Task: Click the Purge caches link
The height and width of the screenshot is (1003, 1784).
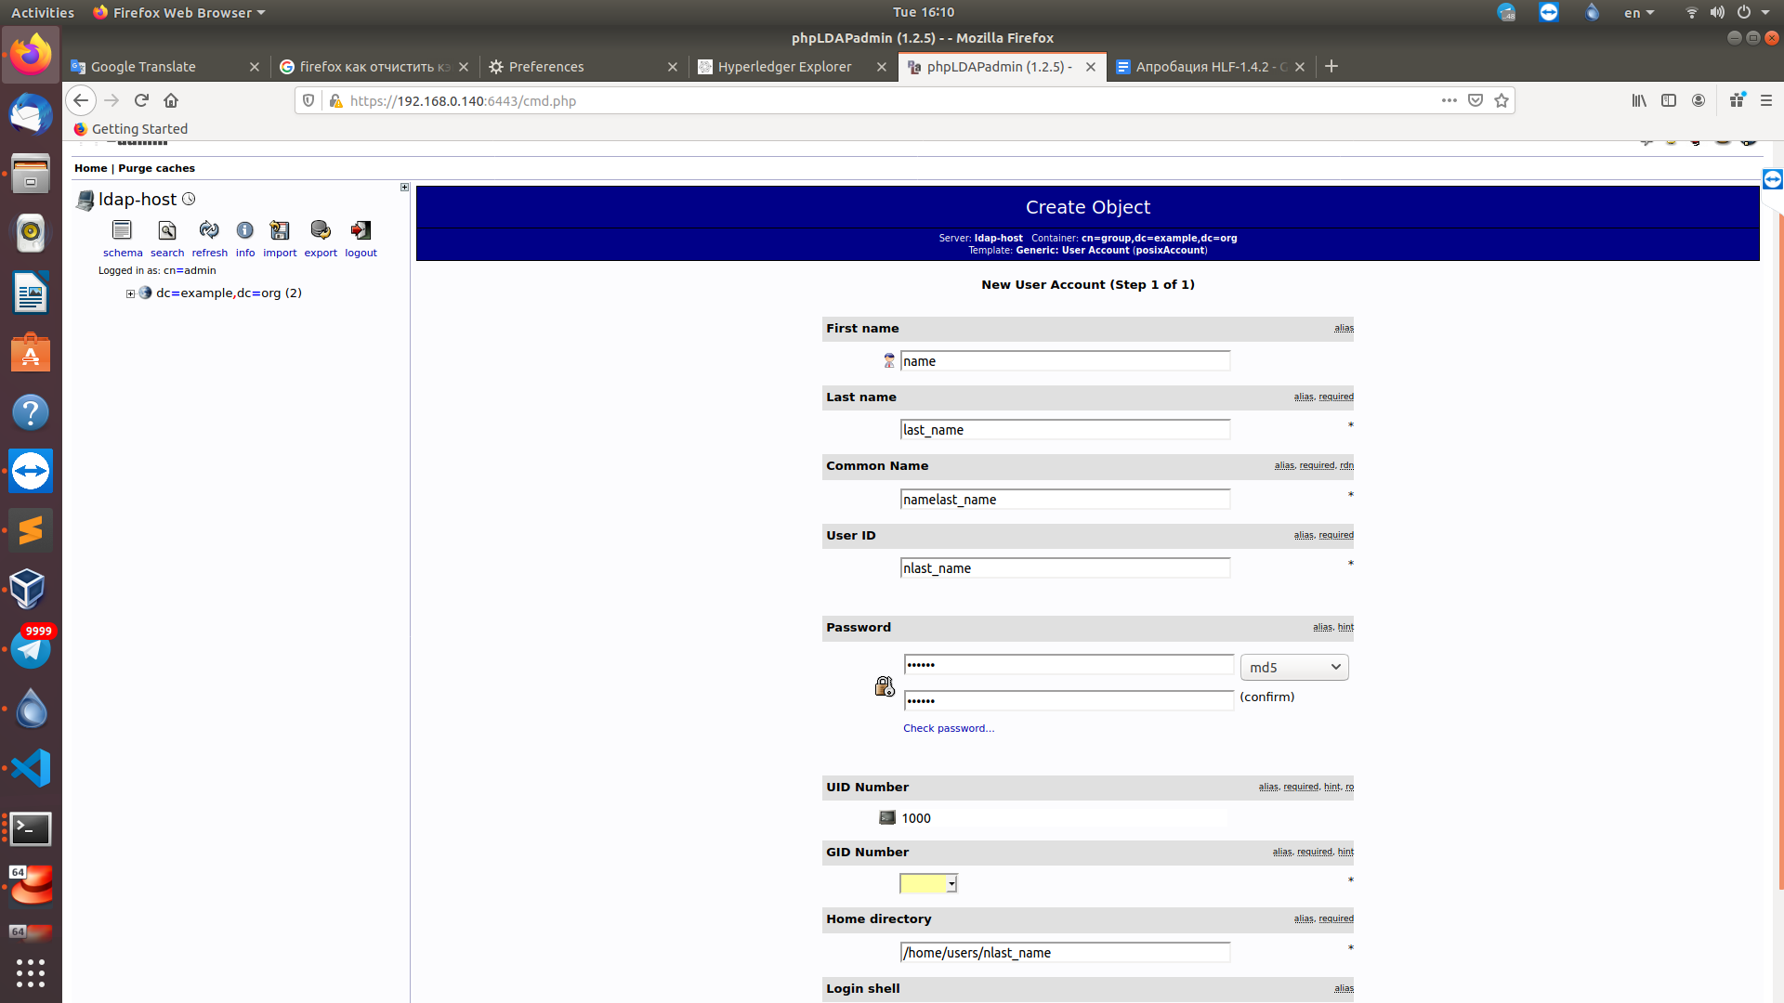Action: [x=156, y=168]
